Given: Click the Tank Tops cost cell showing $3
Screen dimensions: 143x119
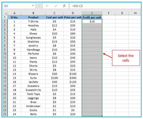Looking at the screenshot, I should [55, 94].
